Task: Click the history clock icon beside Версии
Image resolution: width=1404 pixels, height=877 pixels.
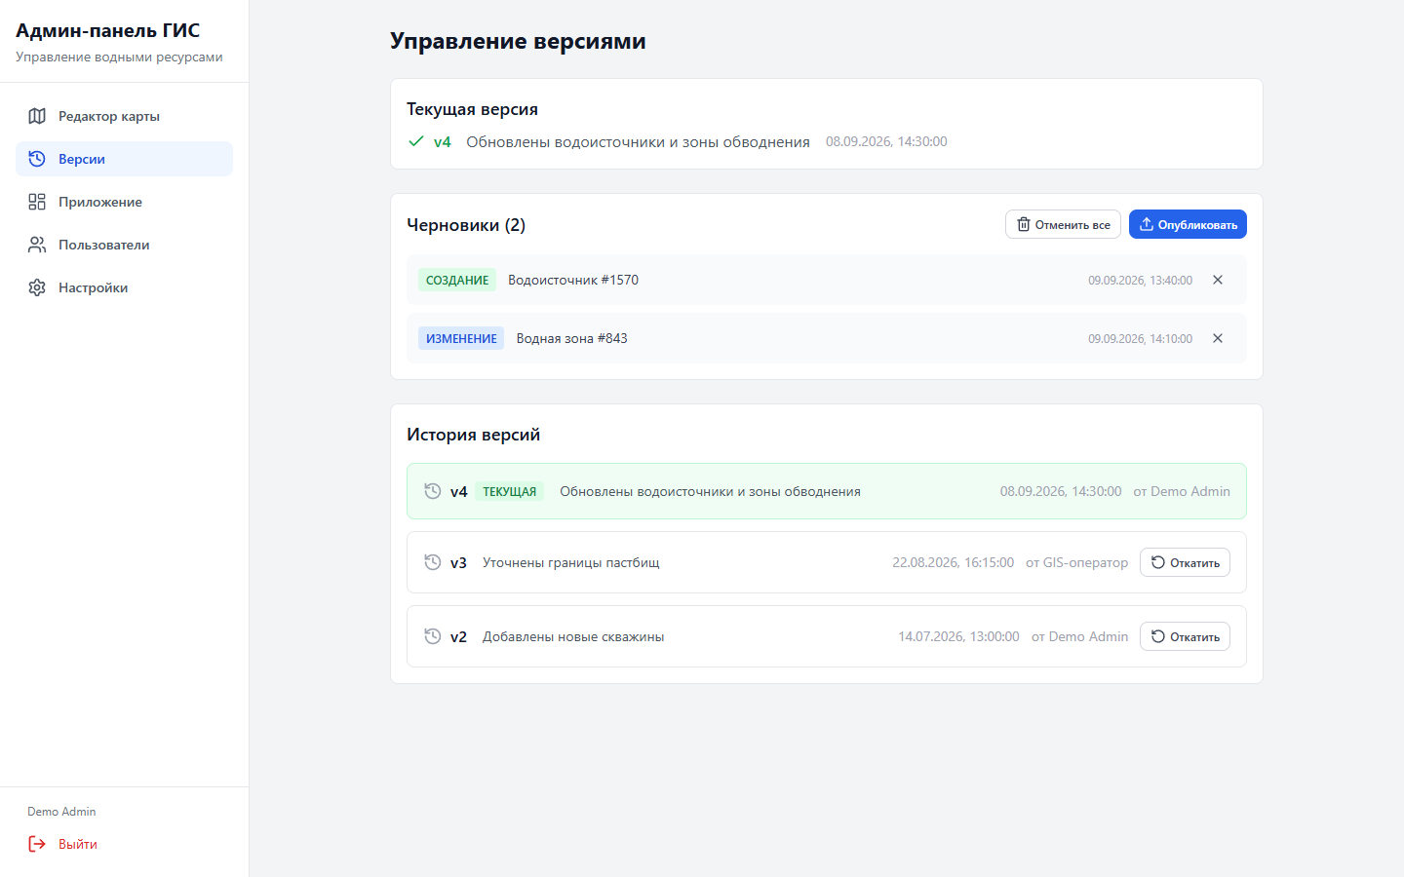Action: (x=37, y=159)
